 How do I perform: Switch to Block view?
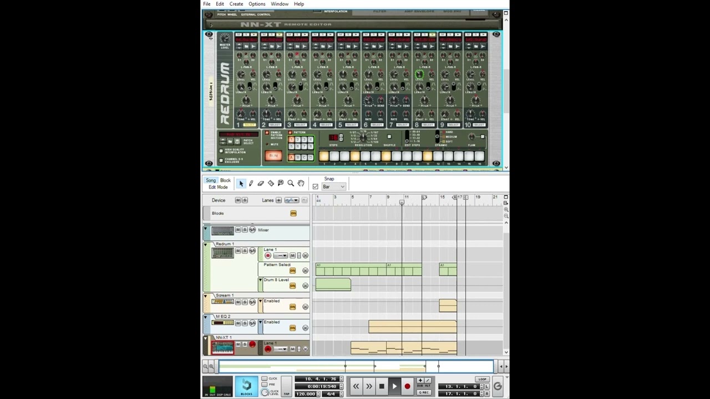225,181
